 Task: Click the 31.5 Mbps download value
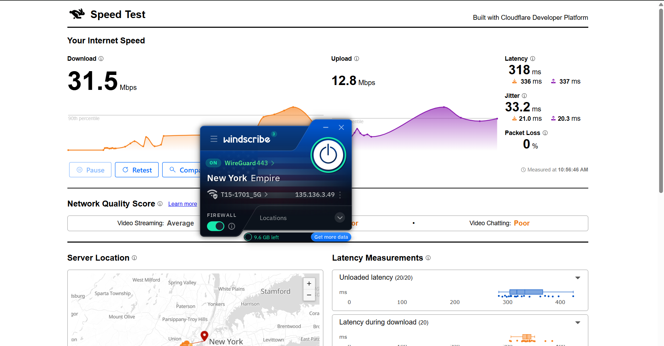tap(102, 81)
